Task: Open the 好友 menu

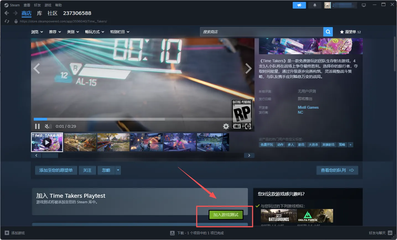Action: coord(37,5)
